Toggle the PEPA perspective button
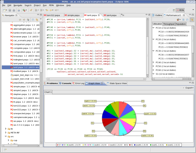 (180, 10)
